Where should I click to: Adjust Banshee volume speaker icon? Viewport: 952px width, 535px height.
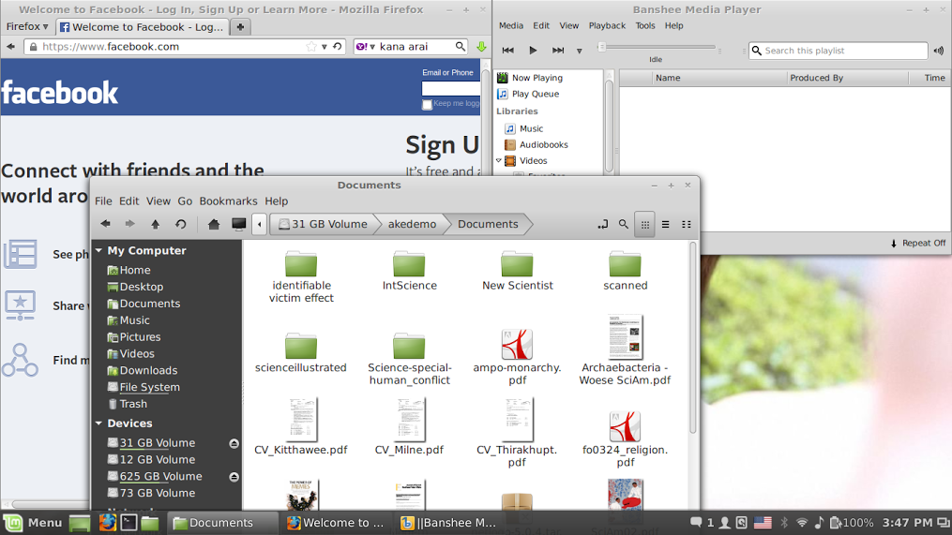pos(939,51)
